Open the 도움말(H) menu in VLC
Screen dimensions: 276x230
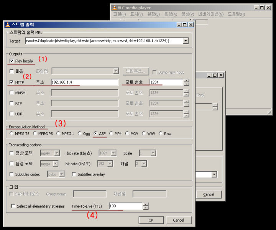click(236, 14)
